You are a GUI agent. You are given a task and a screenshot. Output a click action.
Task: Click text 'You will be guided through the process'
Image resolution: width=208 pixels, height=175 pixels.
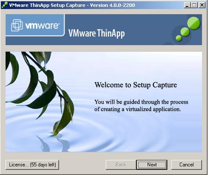pos(141,102)
